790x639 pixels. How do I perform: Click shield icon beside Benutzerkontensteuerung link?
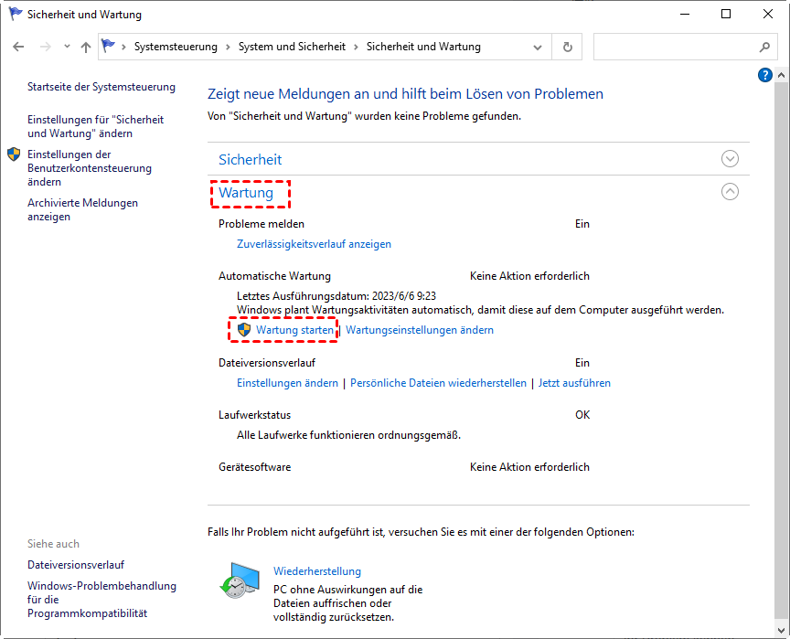click(14, 154)
